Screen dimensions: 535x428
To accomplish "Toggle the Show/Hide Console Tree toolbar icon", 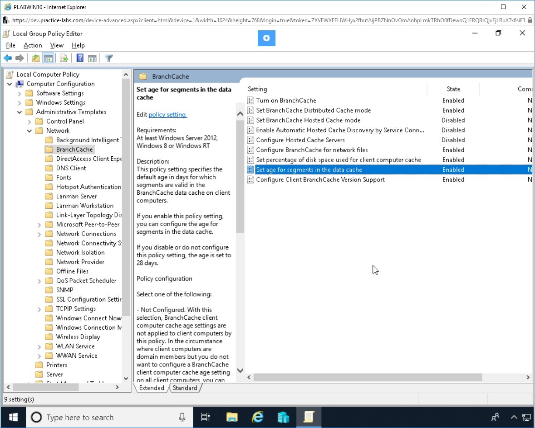I will (48, 58).
